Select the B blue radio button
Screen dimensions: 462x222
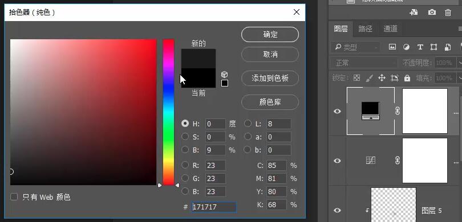coord(185,191)
